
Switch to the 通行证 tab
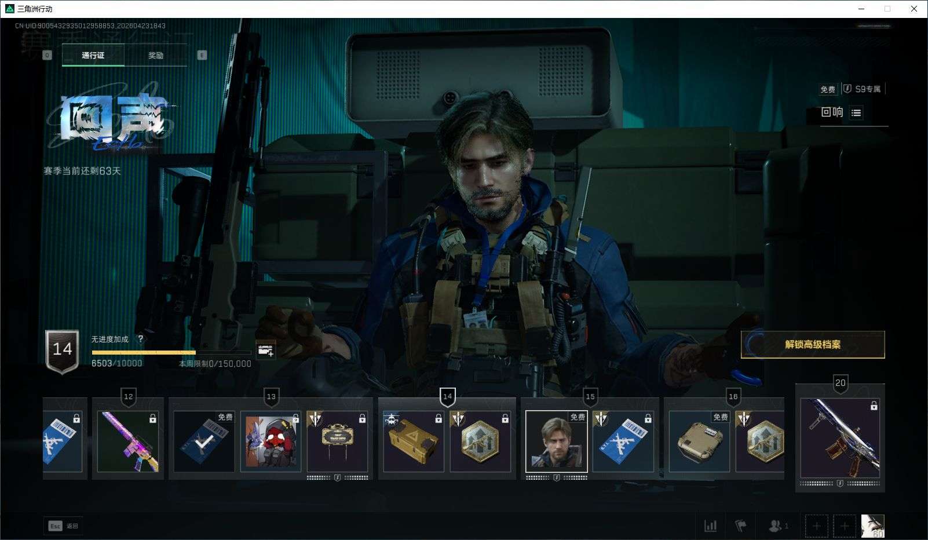tap(93, 56)
